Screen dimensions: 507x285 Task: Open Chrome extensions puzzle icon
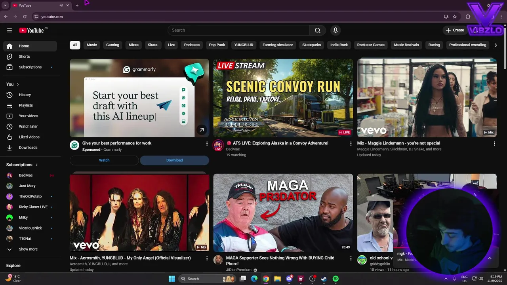pyautogui.click(x=468, y=17)
